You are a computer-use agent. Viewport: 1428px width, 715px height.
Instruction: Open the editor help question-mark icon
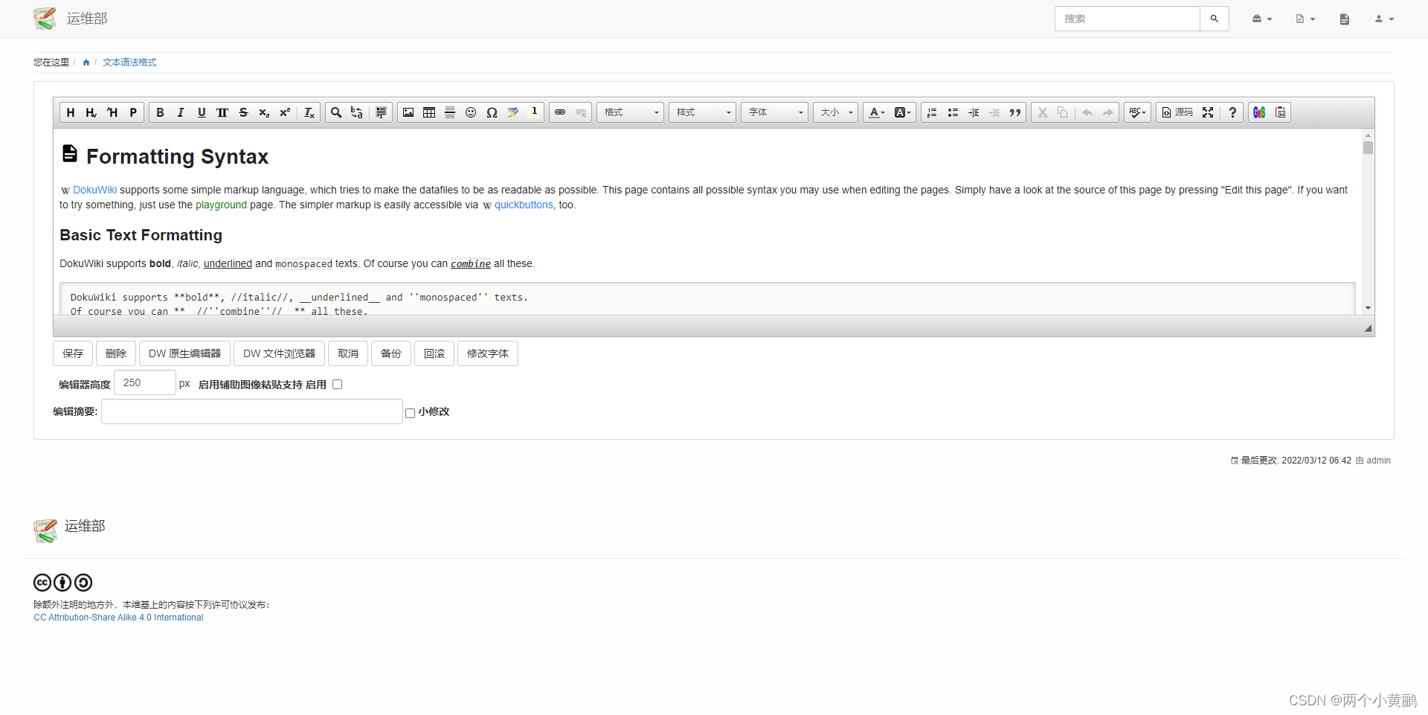1232,112
